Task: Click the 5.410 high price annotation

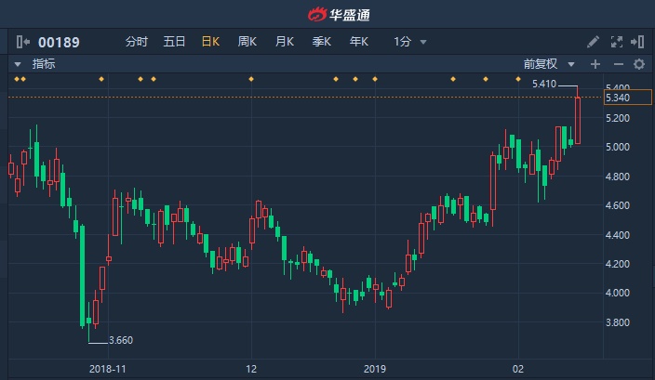Action: [x=544, y=84]
